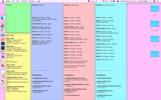Click the TOPIC 12- 28th May line
161x100 pixels.
105,59
